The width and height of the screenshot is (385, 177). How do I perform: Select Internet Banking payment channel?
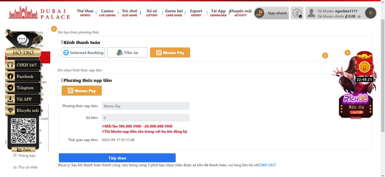click(83, 53)
